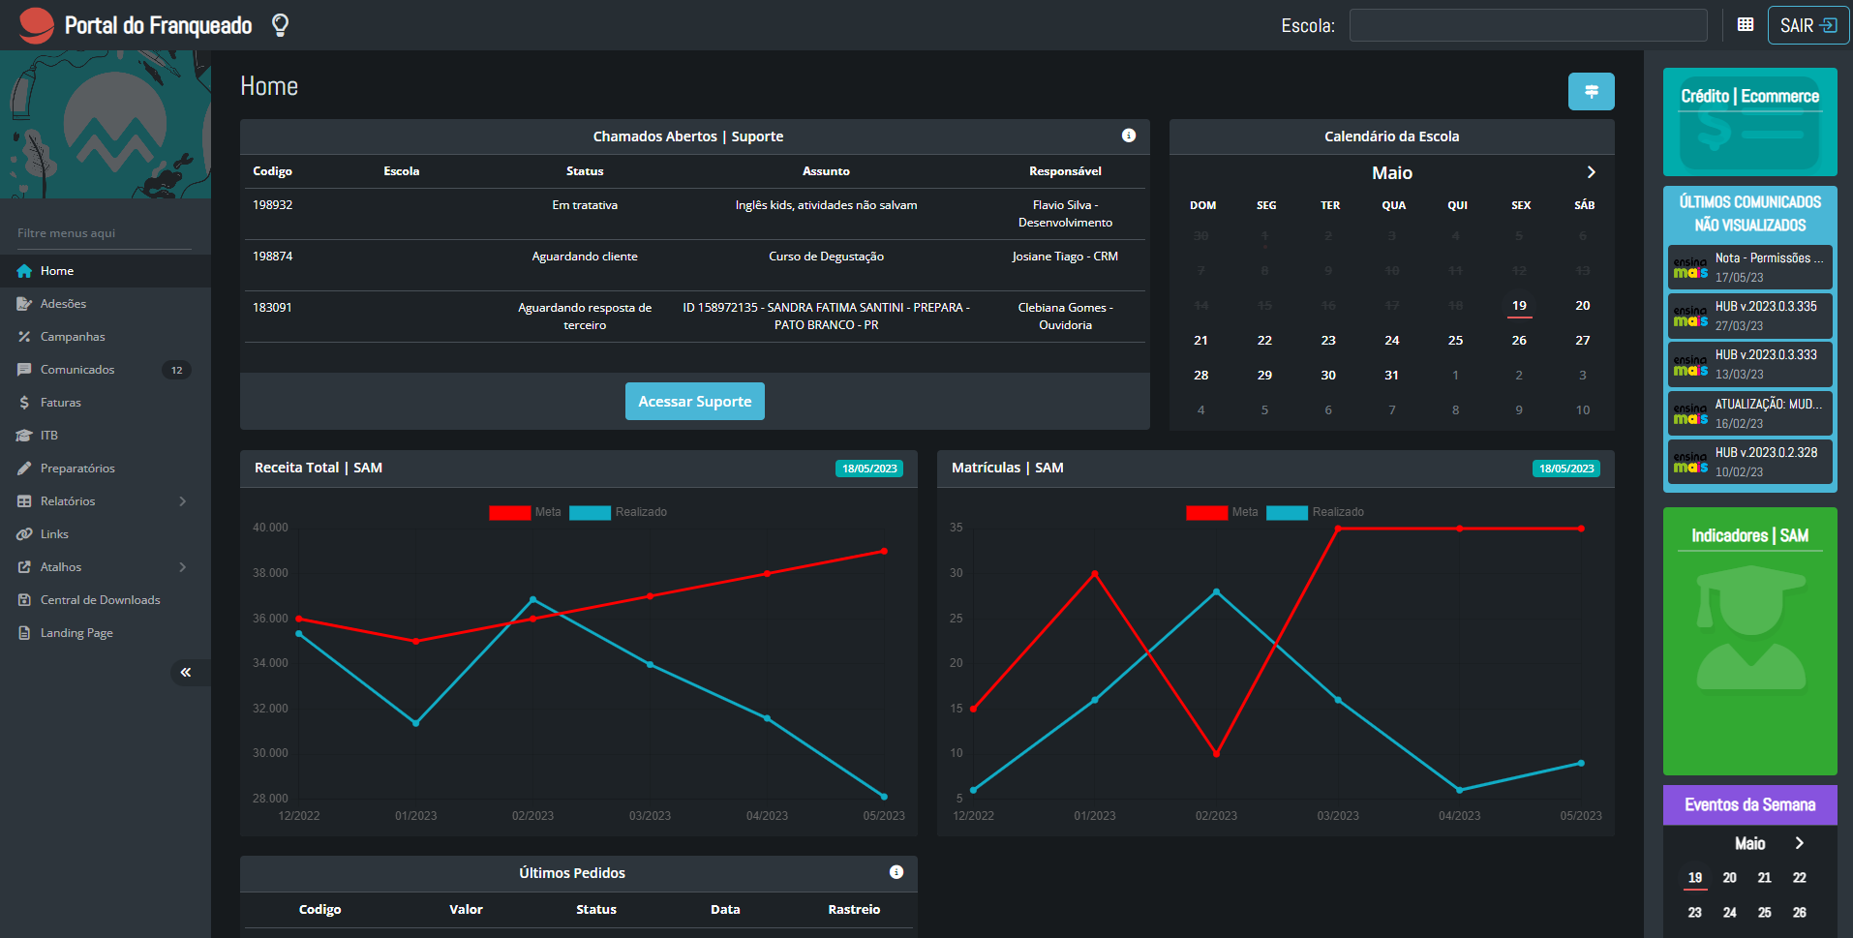Open ITB graduation cap menu item
This screenshot has width=1853, height=938.
[x=48, y=436]
